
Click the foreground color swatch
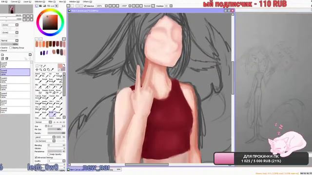[60, 66]
